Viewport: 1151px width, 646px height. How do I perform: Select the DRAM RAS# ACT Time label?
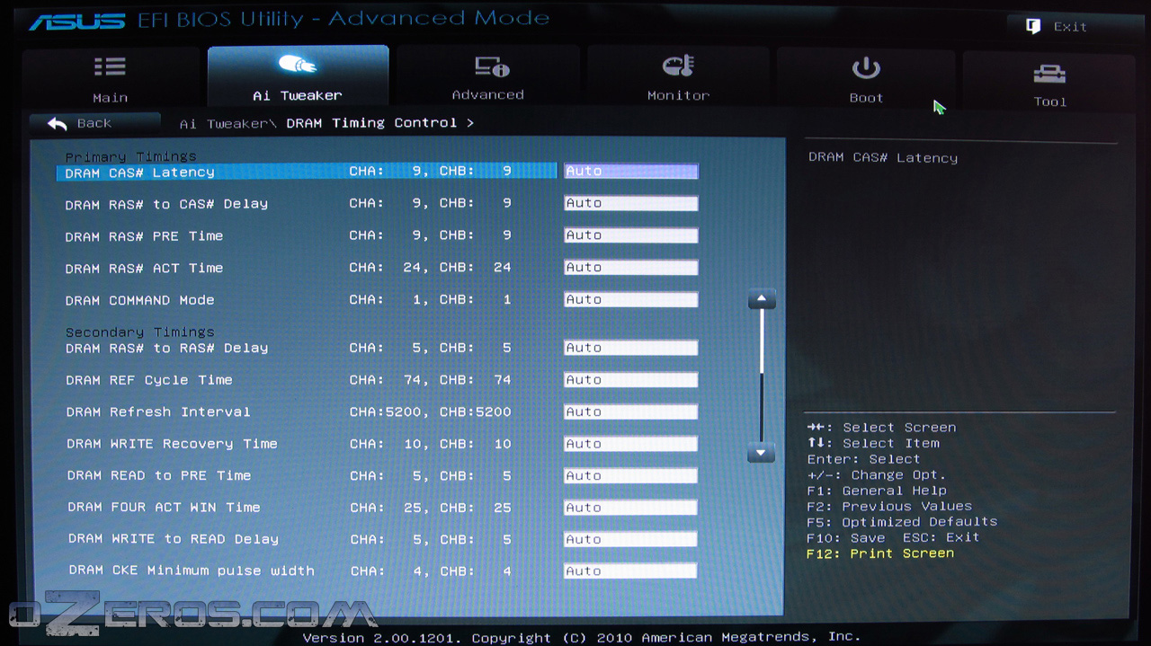(x=144, y=268)
